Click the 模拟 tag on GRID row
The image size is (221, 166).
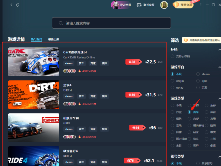[105, 129]
